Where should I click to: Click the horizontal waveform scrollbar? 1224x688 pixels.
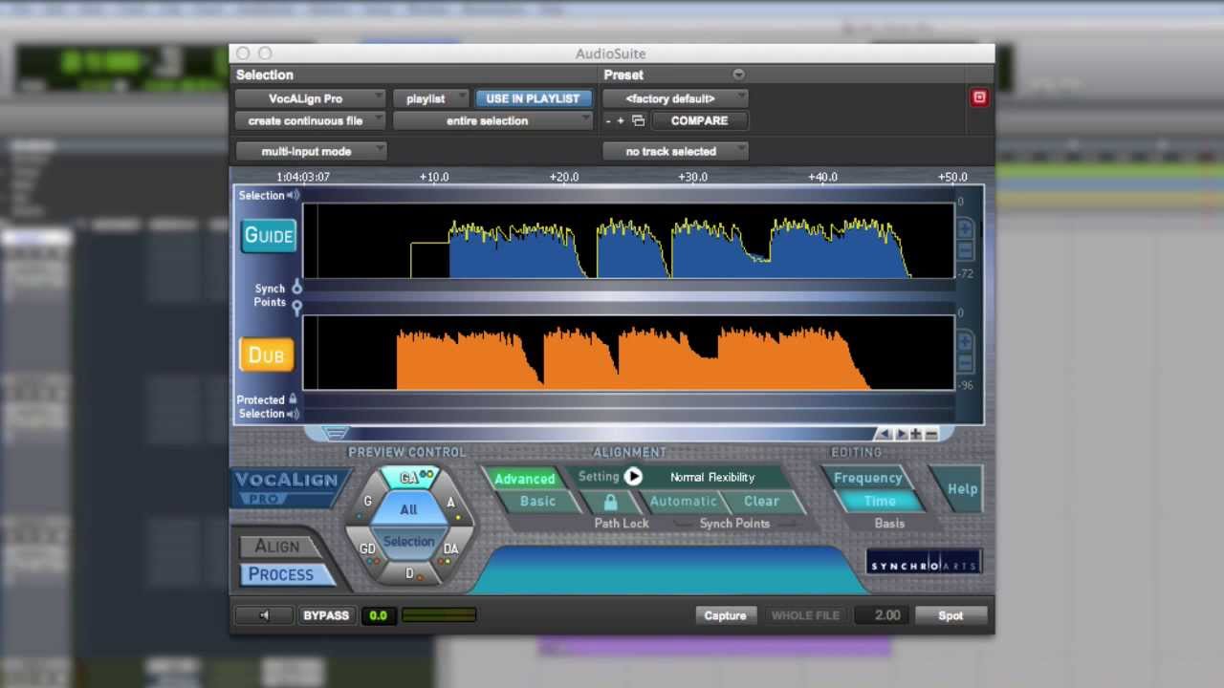pos(612,434)
